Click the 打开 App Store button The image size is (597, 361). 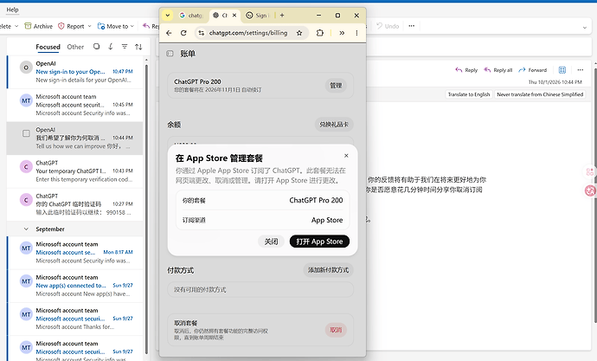[x=319, y=242]
